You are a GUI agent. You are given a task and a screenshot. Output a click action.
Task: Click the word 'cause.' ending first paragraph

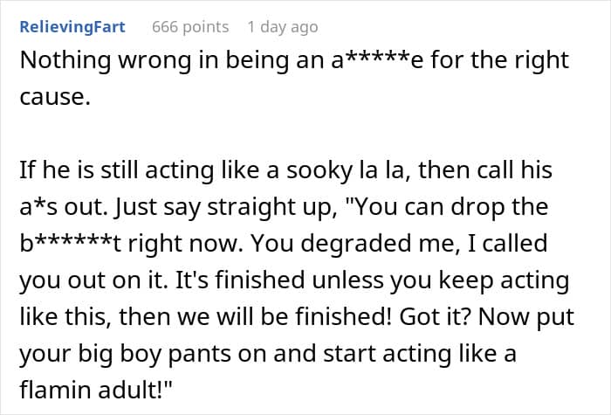55,97
